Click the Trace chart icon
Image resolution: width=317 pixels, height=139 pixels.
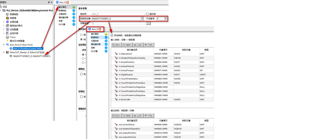coord(7,37)
